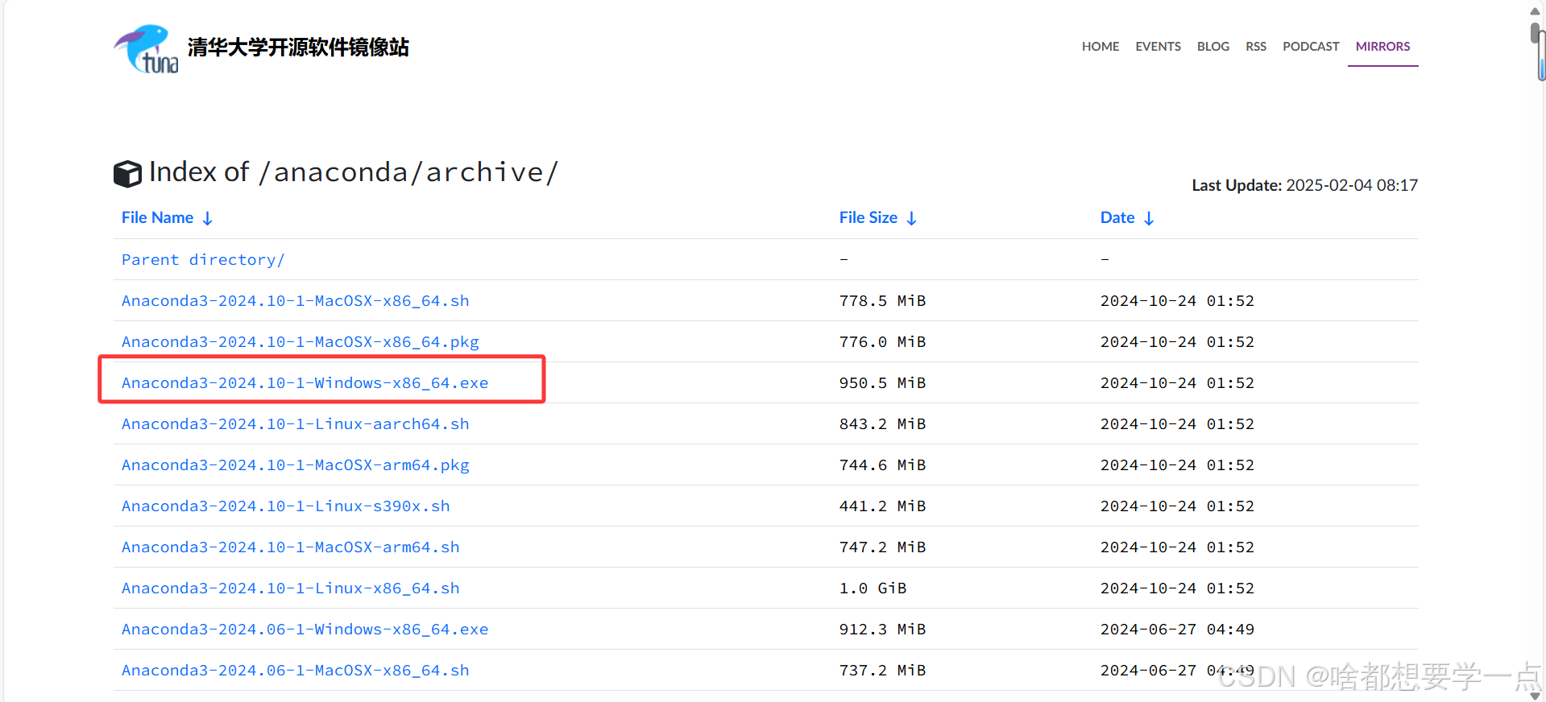
Task: Select the 737.2 MiB size value
Action: pyautogui.click(x=882, y=671)
